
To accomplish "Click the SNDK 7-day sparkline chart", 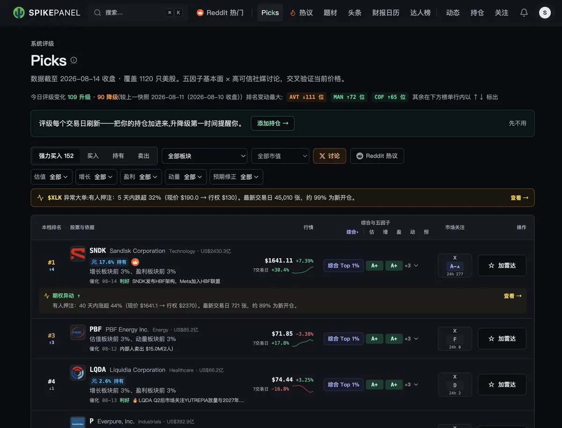I will [303, 270].
